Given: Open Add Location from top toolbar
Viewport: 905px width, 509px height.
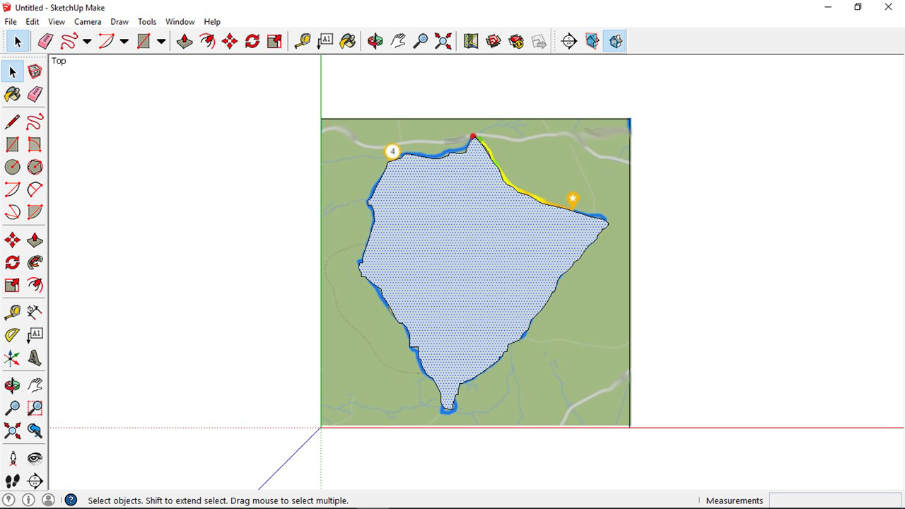Looking at the screenshot, I should 471,41.
